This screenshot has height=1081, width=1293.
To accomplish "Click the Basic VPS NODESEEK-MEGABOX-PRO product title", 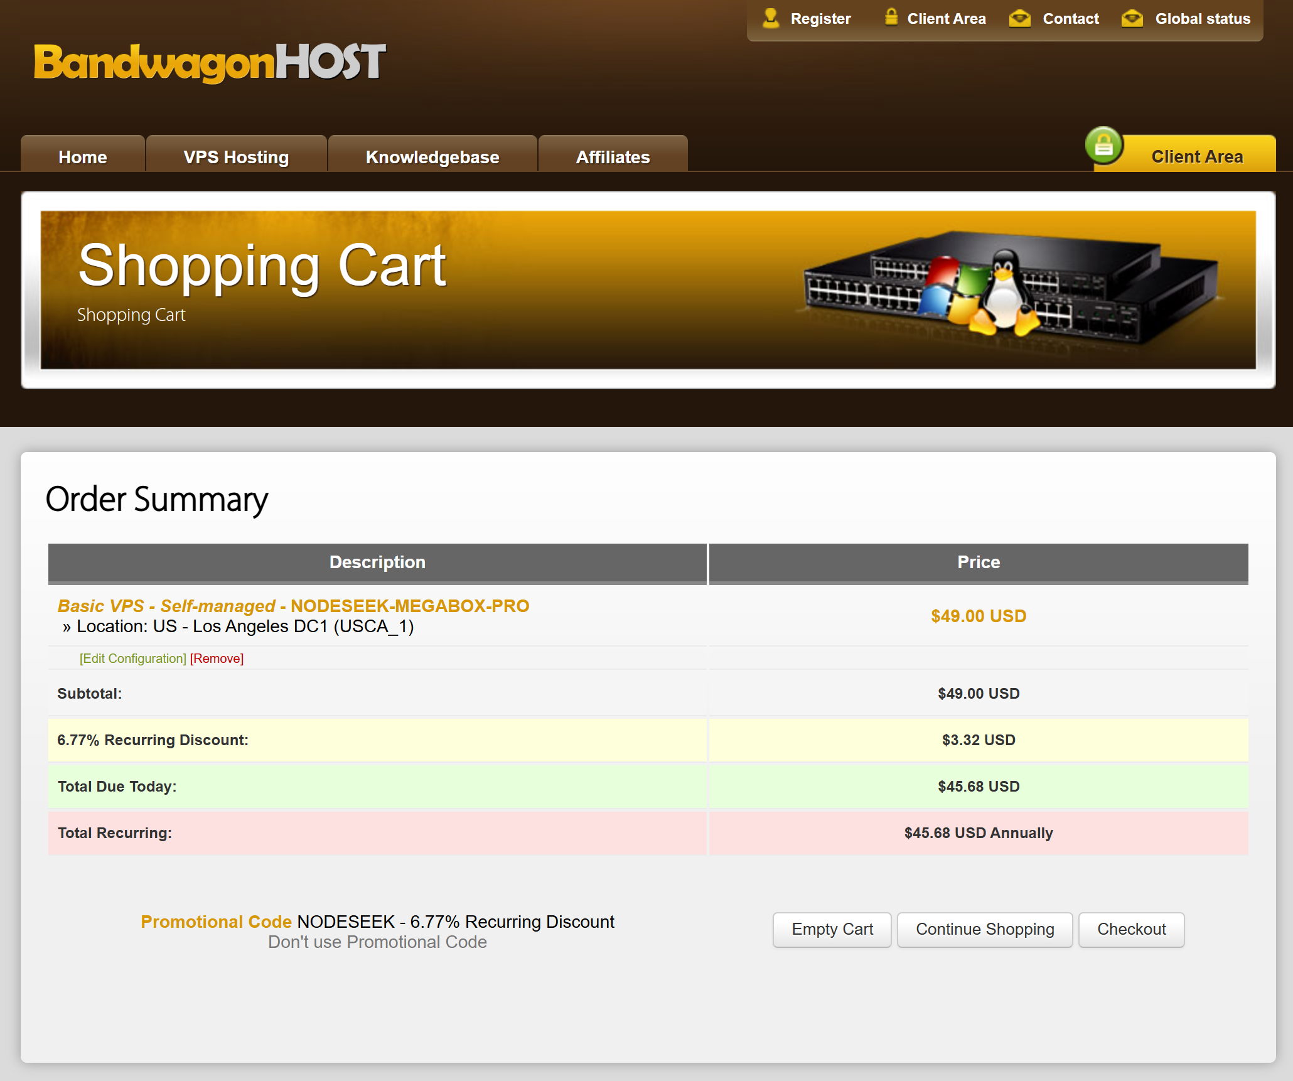I will [x=293, y=606].
